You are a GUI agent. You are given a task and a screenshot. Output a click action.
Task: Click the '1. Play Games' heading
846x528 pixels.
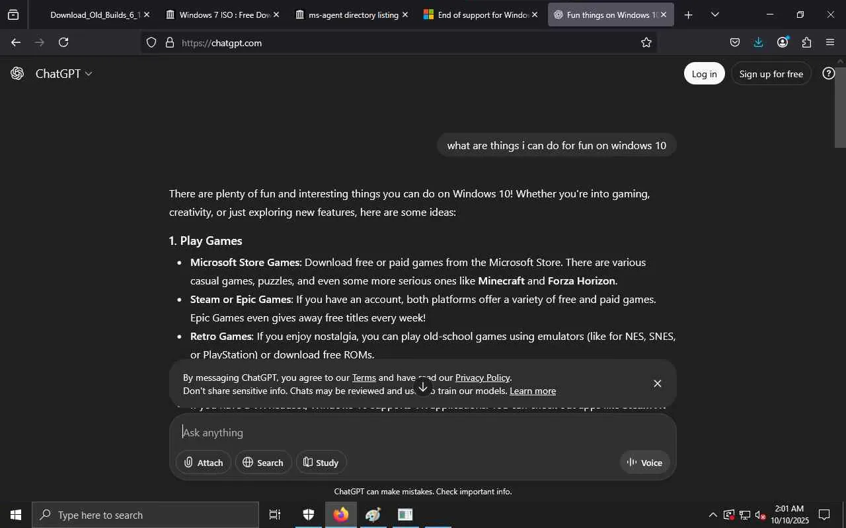[x=206, y=241]
